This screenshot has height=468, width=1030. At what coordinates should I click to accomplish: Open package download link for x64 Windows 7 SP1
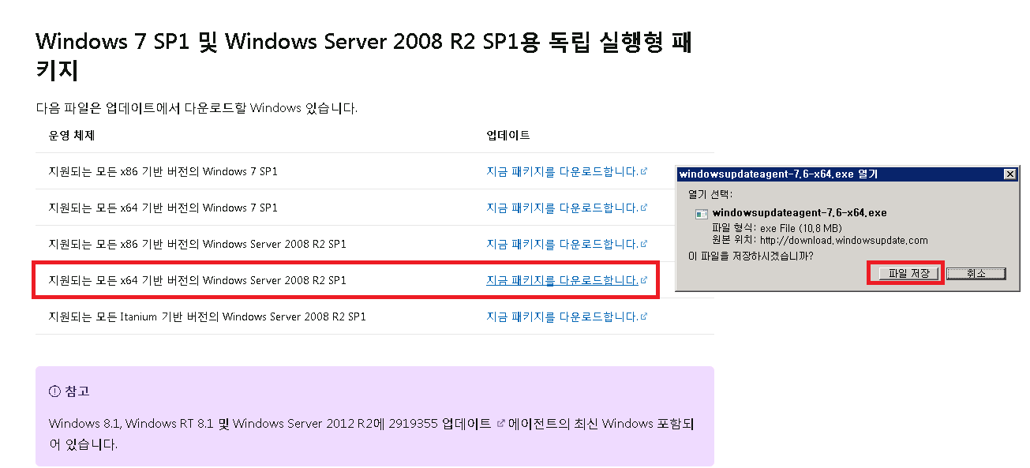pyautogui.click(x=562, y=208)
